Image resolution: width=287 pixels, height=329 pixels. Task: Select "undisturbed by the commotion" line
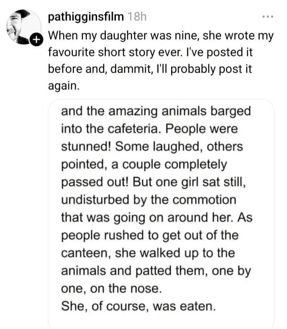(149, 200)
